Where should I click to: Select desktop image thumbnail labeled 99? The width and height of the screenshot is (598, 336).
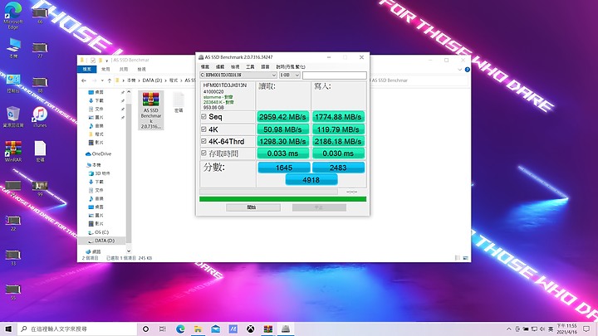[40, 188]
